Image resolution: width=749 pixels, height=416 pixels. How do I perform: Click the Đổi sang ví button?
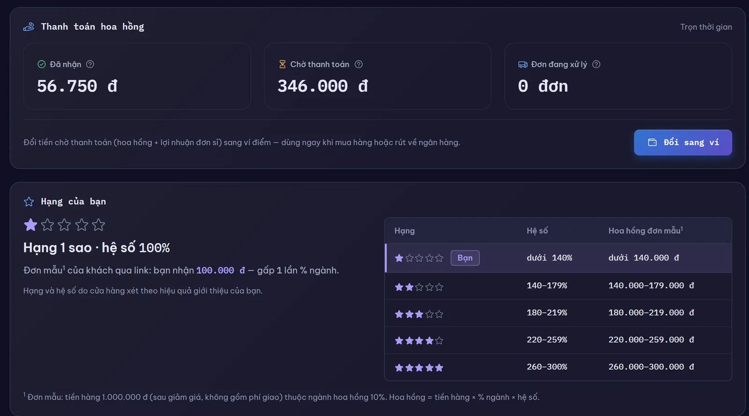[683, 143]
